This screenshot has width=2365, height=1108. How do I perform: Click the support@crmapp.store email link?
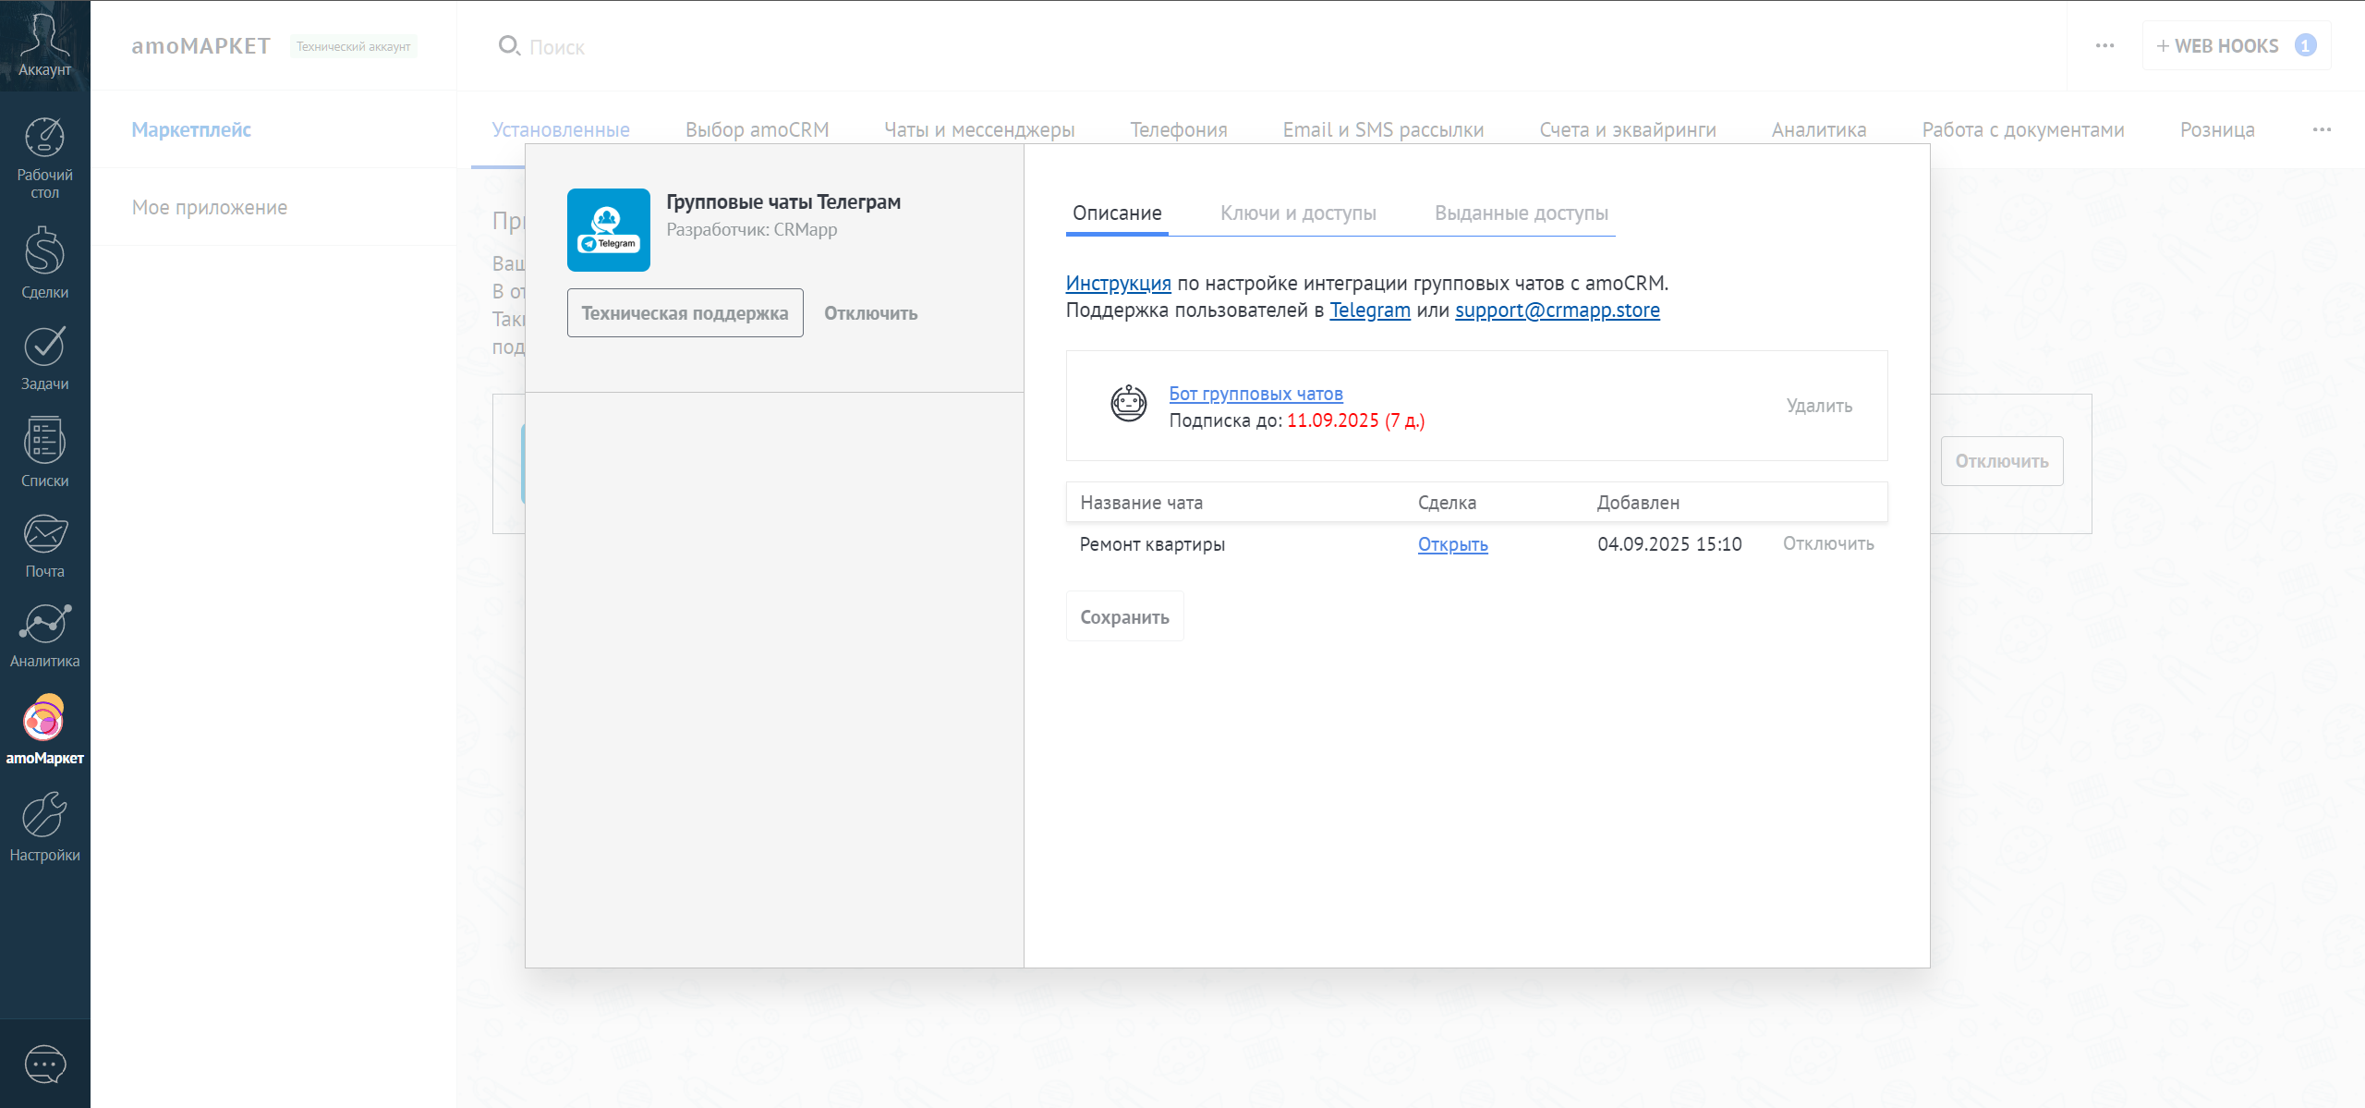(1557, 310)
